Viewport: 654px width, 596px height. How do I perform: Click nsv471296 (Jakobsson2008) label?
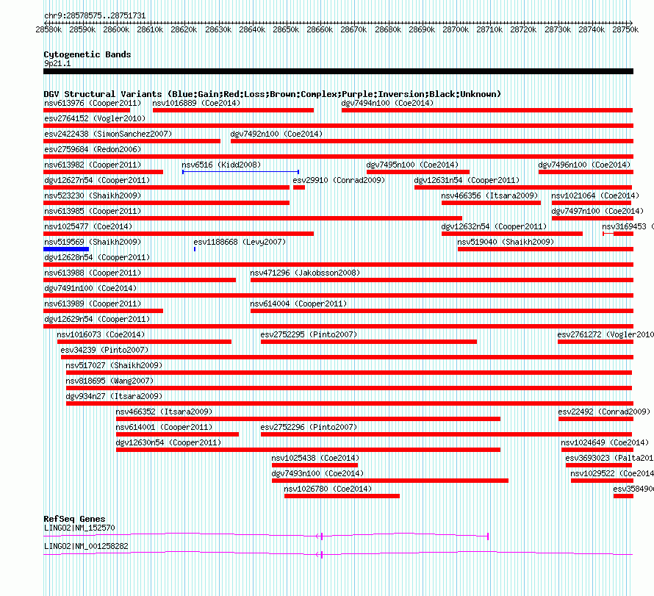[x=305, y=273]
